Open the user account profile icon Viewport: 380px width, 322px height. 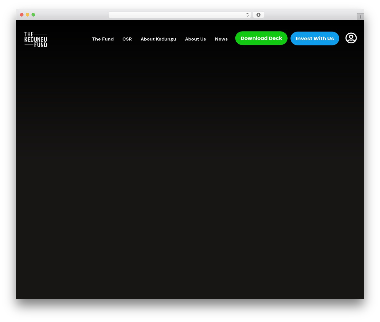click(x=351, y=38)
